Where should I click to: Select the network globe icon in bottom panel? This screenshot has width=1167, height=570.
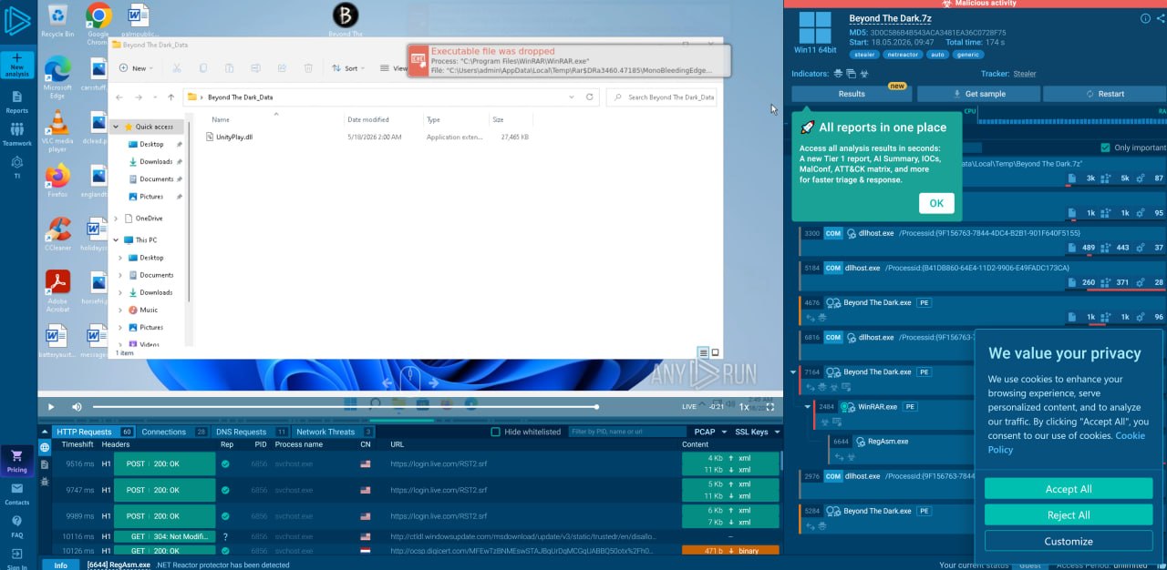pyautogui.click(x=45, y=448)
